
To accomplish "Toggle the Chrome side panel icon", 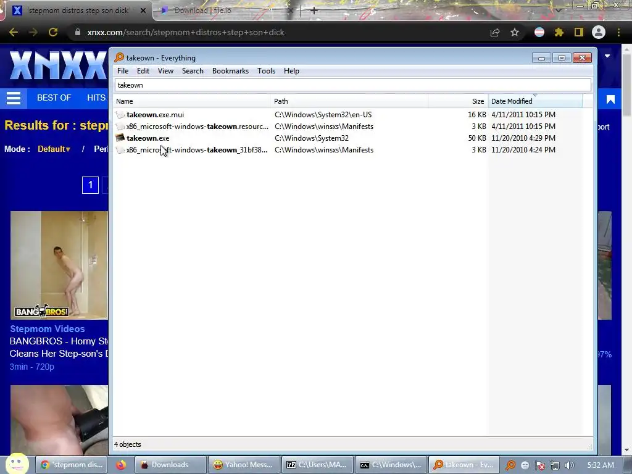I will tap(579, 32).
